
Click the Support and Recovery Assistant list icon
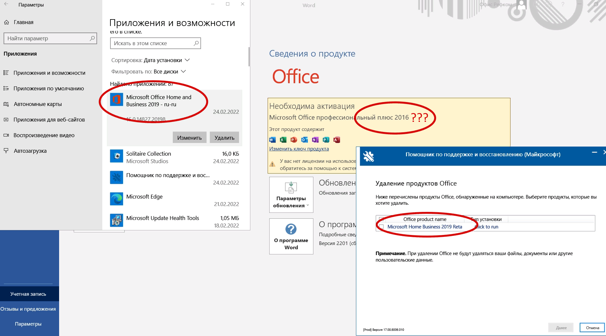coord(116,177)
